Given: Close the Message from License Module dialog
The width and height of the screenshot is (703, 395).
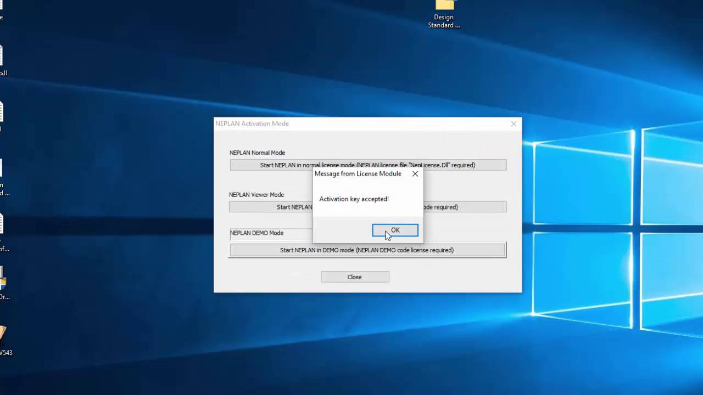Looking at the screenshot, I should click(415, 174).
